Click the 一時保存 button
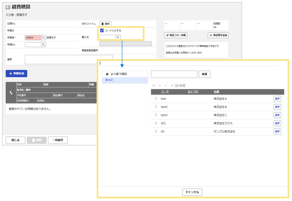Image resolution: width=292 pixels, height=201 pixels. pos(58,140)
